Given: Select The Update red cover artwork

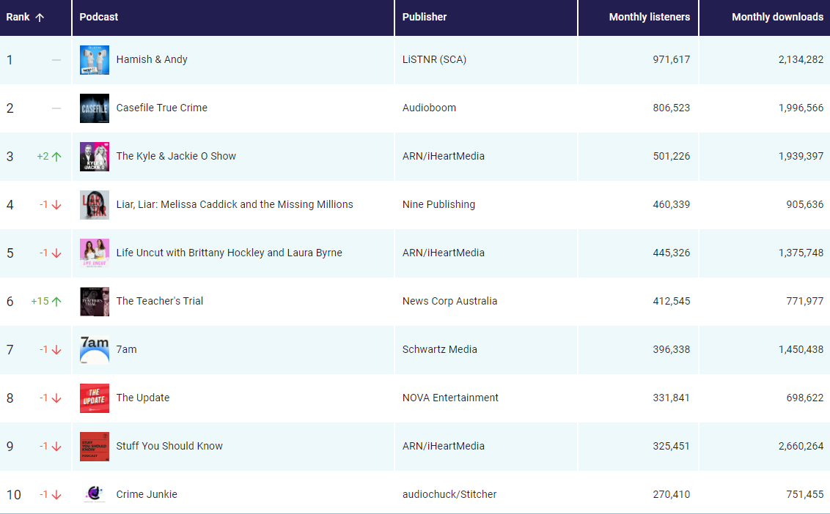Looking at the screenshot, I should pyautogui.click(x=95, y=398).
